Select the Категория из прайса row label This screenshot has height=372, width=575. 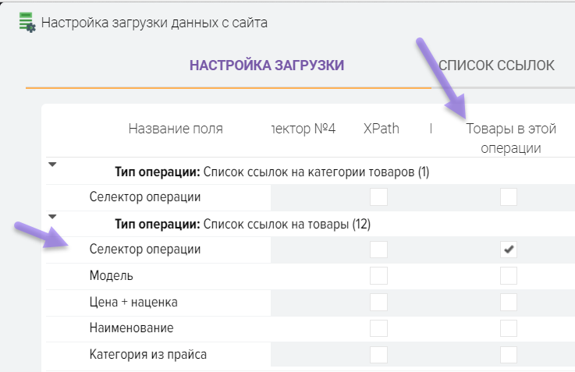pyautogui.click(x=148, y=355)
